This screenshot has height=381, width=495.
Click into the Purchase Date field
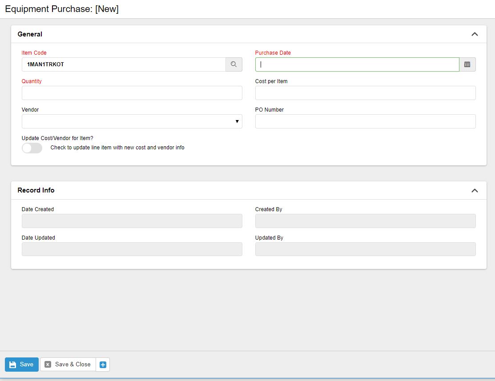[357, 64]
